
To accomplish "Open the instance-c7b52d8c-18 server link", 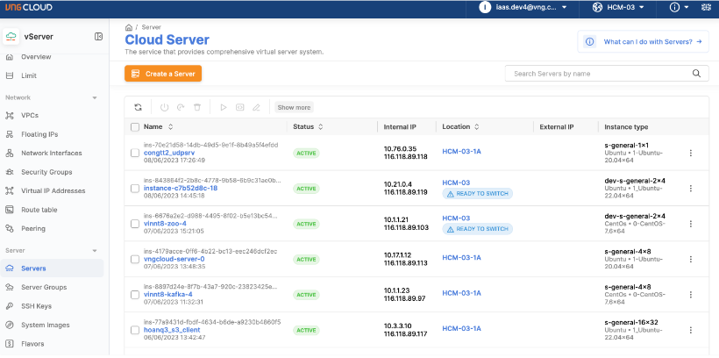I will (x=181, y=188).
